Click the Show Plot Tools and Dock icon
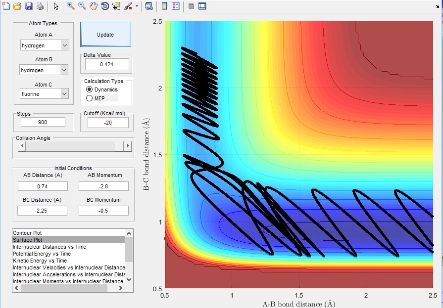443x308 pixels. pyautogui.click(x=202, y=6)
